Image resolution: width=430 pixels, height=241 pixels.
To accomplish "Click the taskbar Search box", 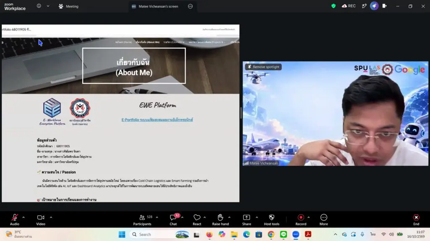I will click(x=160, y=234).
